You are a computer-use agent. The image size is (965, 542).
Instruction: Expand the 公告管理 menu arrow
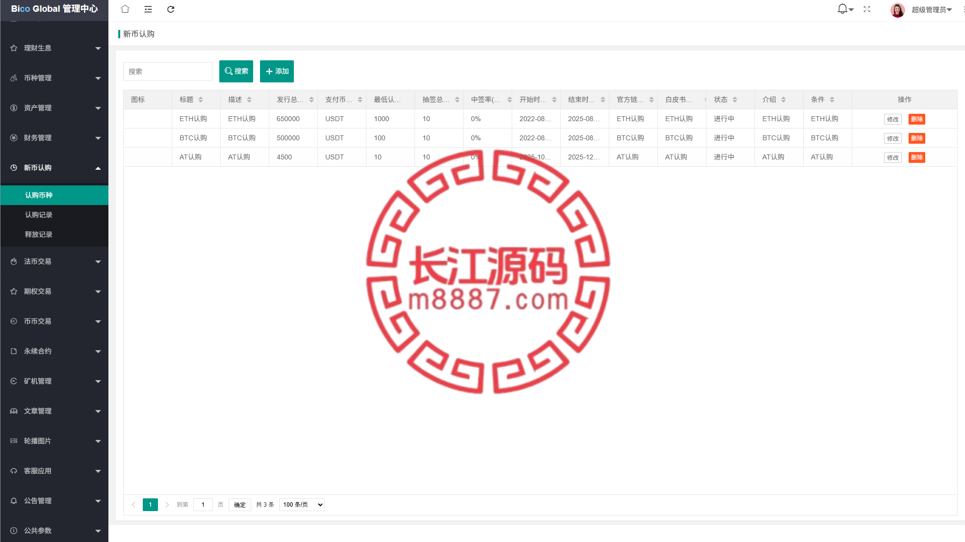98,501
